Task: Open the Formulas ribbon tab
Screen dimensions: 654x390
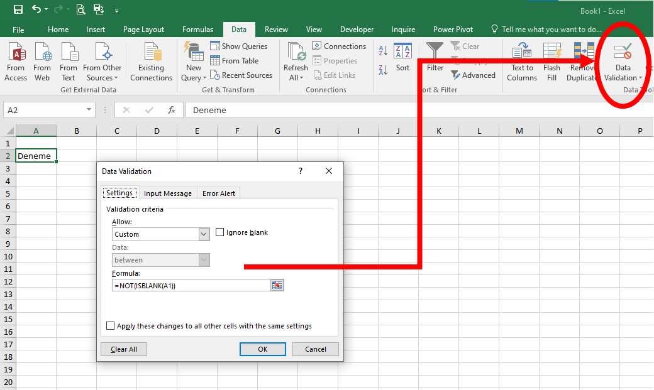Action: tap(197, 30)
